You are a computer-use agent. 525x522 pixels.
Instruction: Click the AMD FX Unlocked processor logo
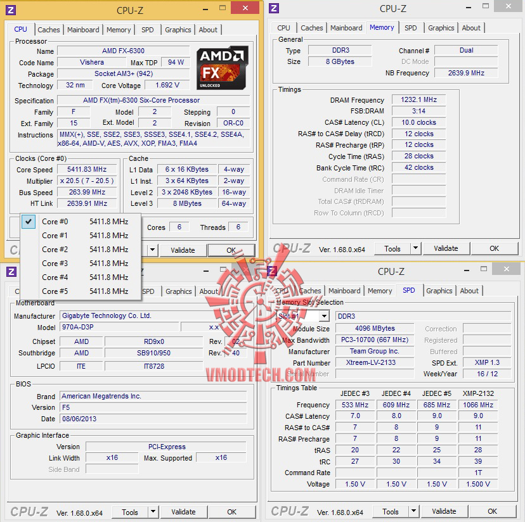coord(223,68)
